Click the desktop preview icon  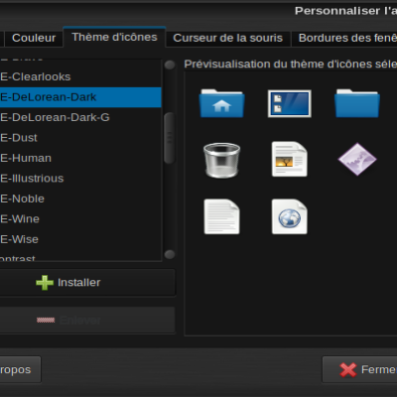point(290,103)
